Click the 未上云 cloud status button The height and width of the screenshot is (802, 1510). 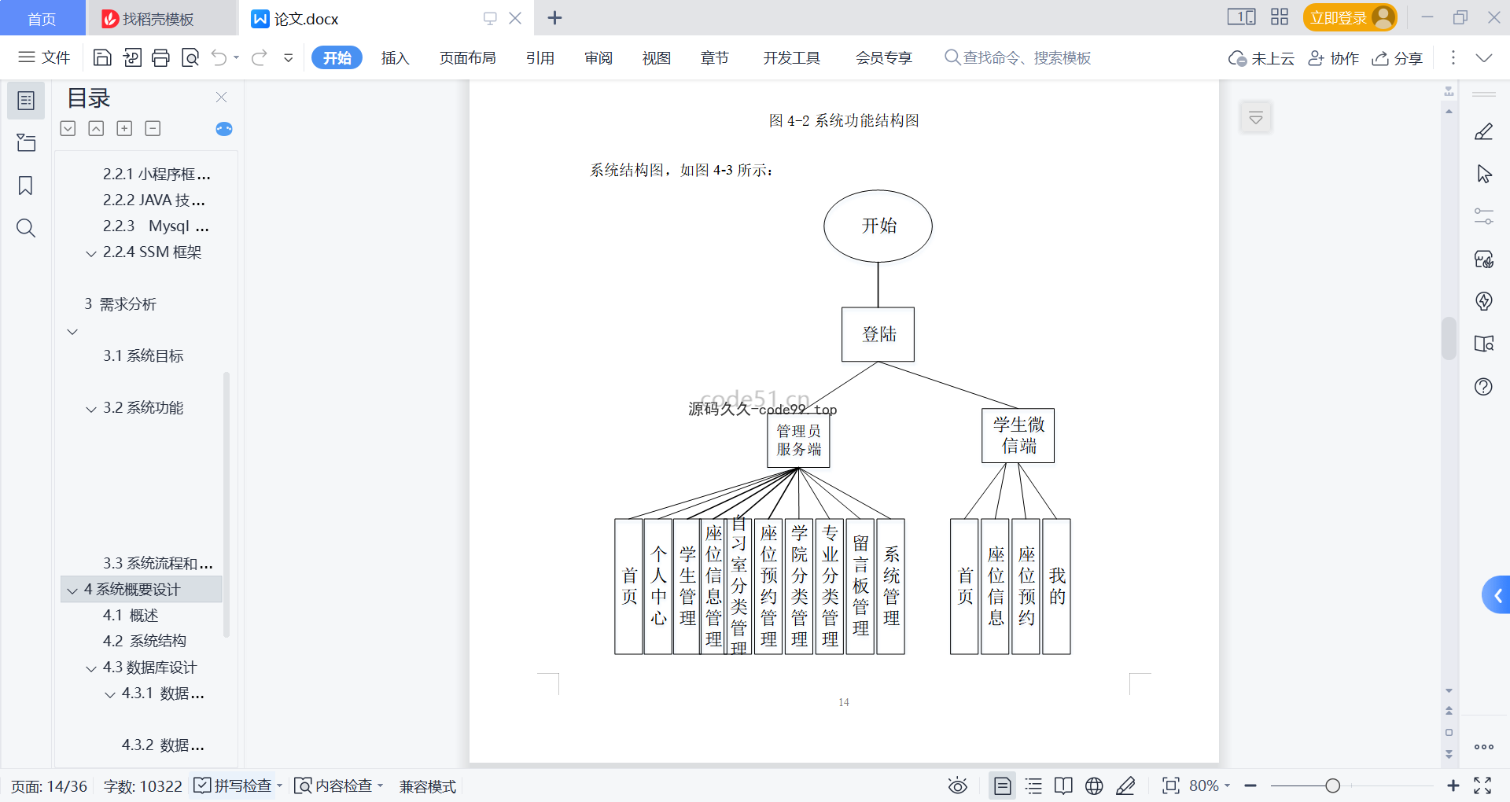point(1261,58)
